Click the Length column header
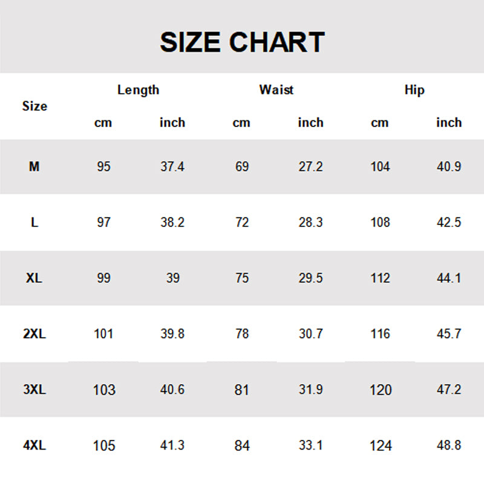The height and width of the screenshot is (484, 484). pyautogui.click(x=138, y=90)
